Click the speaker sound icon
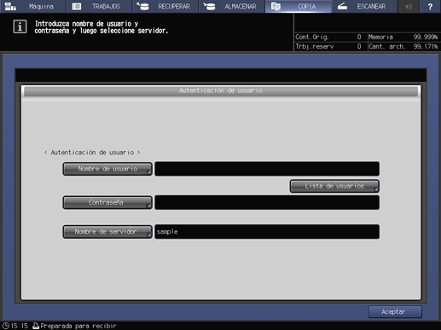Screen dimensions: 441x330 click(409, 6)
